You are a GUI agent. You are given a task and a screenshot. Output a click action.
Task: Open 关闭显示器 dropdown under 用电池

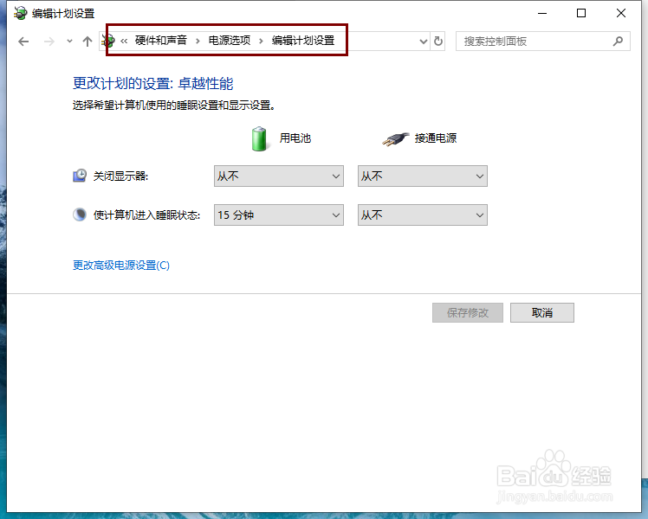pos(279,176)
